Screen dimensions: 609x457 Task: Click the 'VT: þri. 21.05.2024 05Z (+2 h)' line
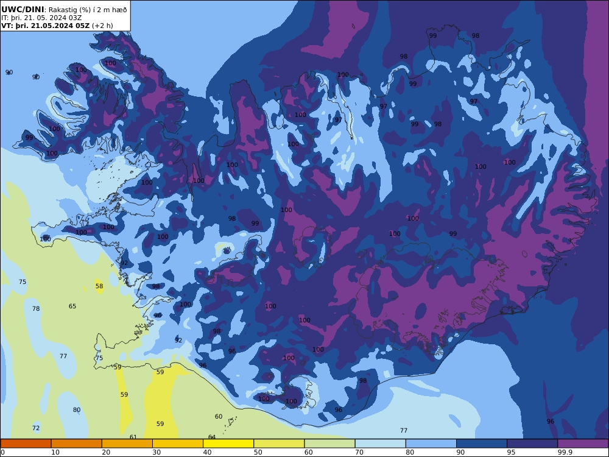(57, 26)
